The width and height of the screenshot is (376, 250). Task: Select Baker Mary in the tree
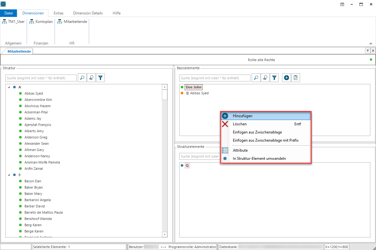pyautogui.click(x=33, y=194)
